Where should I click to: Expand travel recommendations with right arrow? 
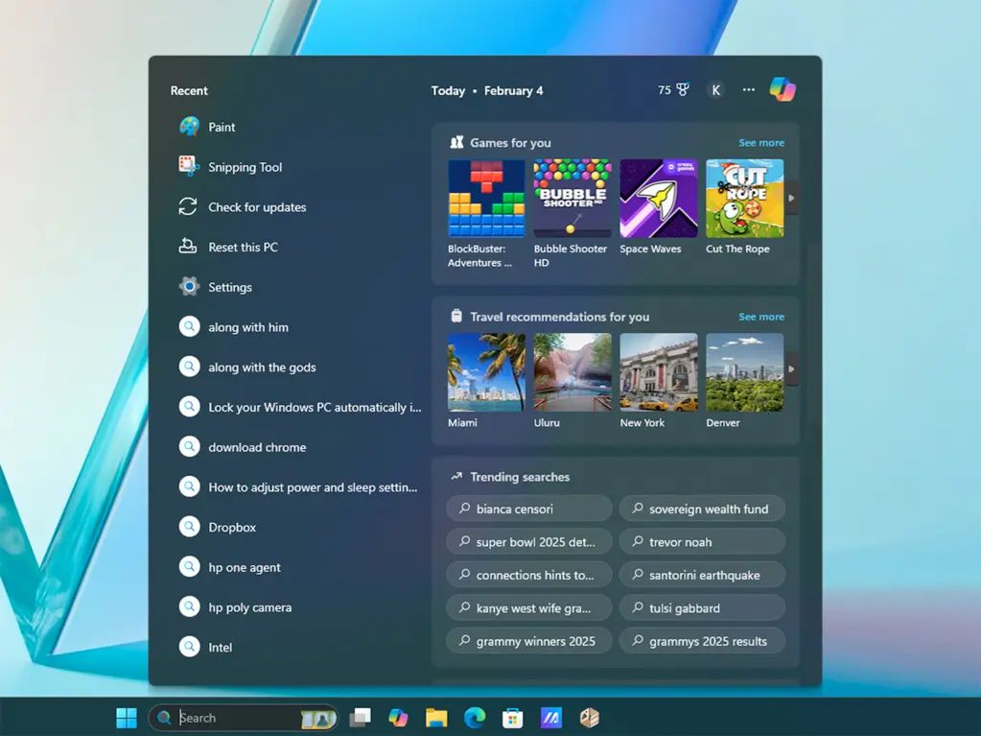tap(791, 369)
